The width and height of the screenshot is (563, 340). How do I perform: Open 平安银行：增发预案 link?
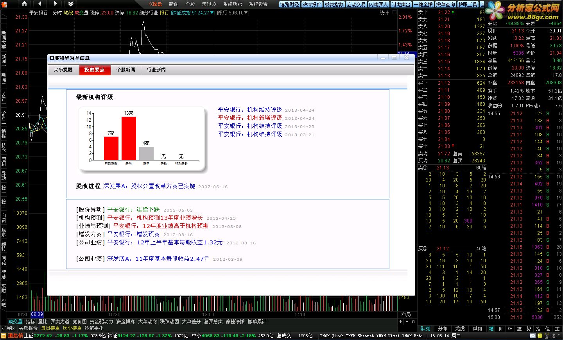(x=133, y=234)
